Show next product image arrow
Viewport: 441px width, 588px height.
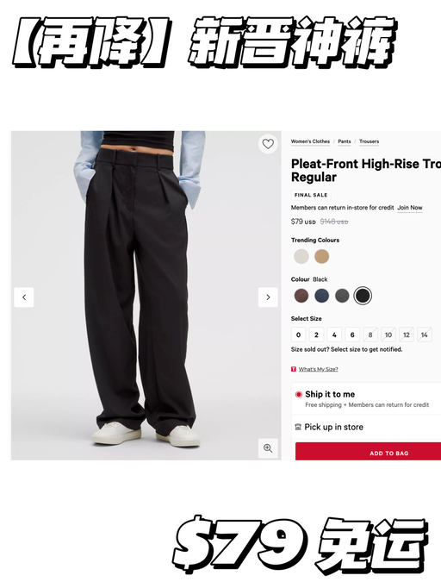point(268,297)
